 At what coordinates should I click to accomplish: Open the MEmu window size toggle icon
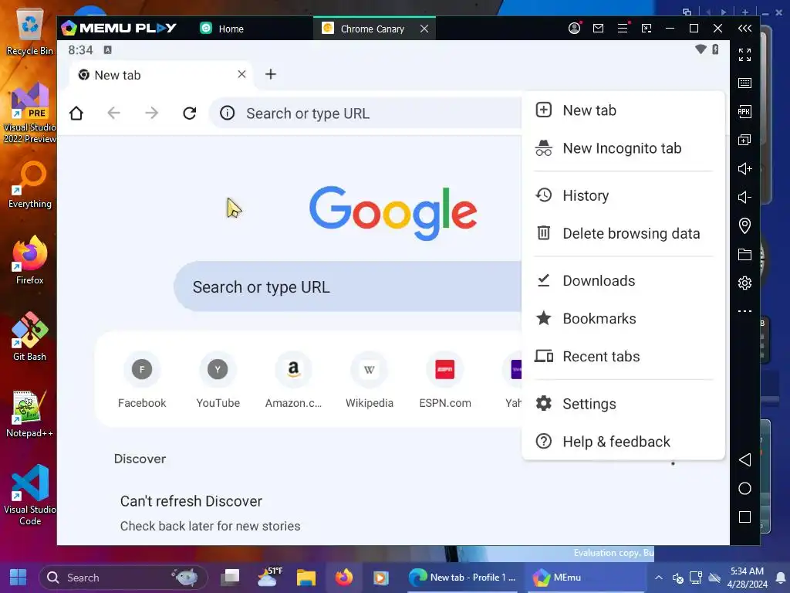pyautogui.click(x=647, y=29)
